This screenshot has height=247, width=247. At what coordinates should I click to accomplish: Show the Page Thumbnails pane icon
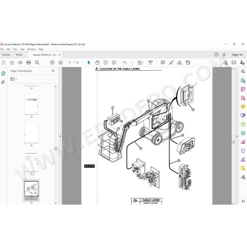[x=3, y=73]
